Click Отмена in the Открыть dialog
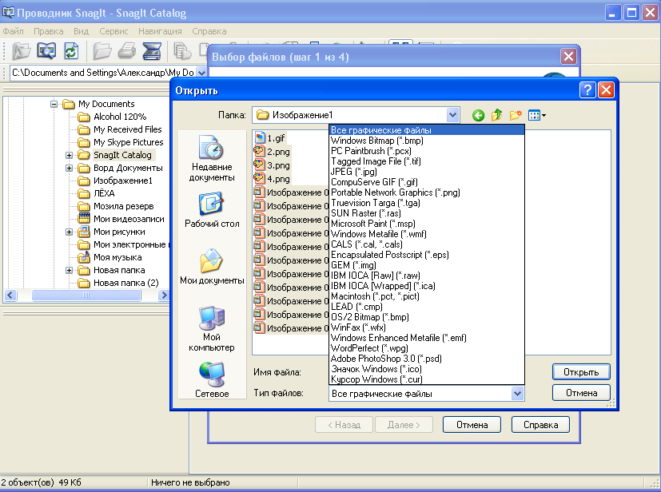 coord(581,393)
